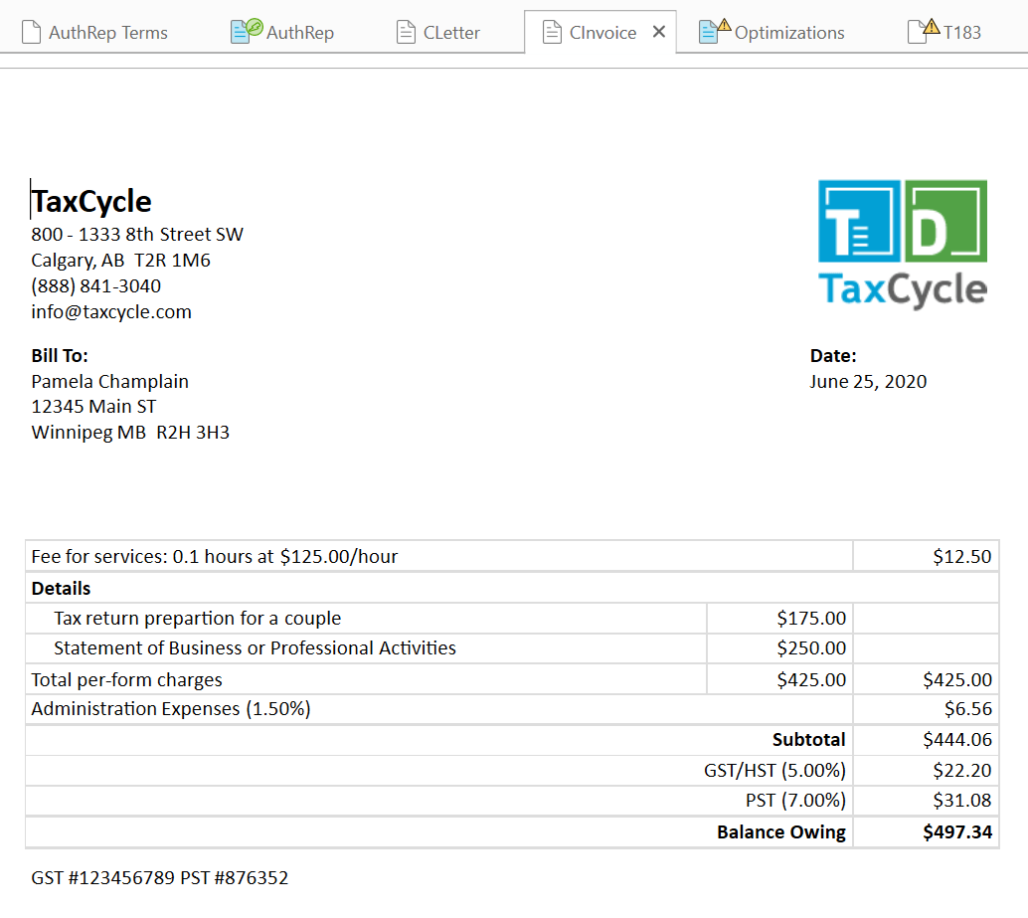Click the GST #123456789 PST #876352 line
This screenshot has width=1028, height=918.
click(160, 877)
